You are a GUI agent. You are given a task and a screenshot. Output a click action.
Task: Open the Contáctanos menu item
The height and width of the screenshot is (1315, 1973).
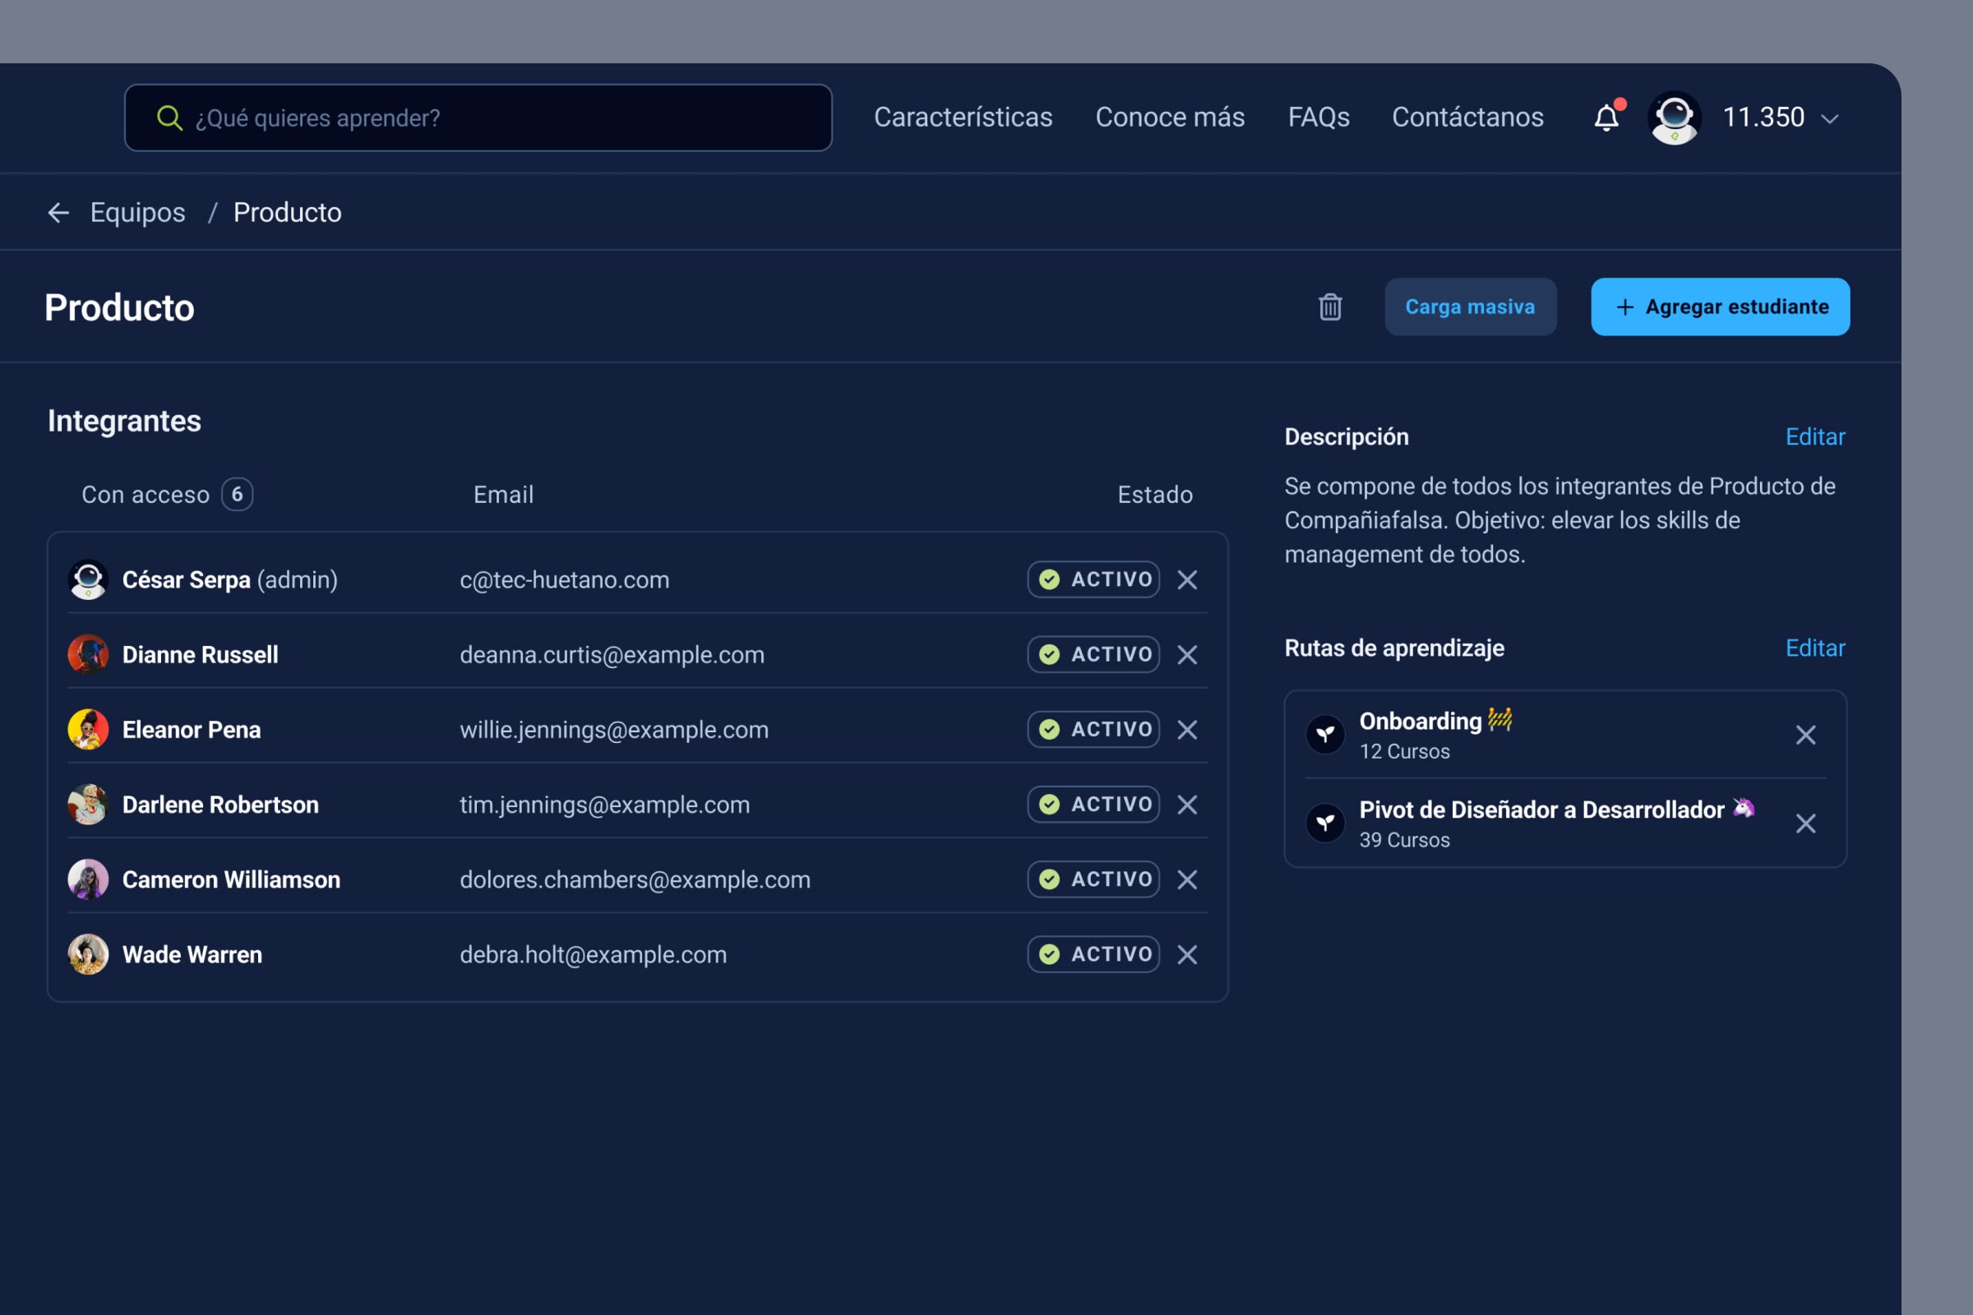coord(1467,118)
